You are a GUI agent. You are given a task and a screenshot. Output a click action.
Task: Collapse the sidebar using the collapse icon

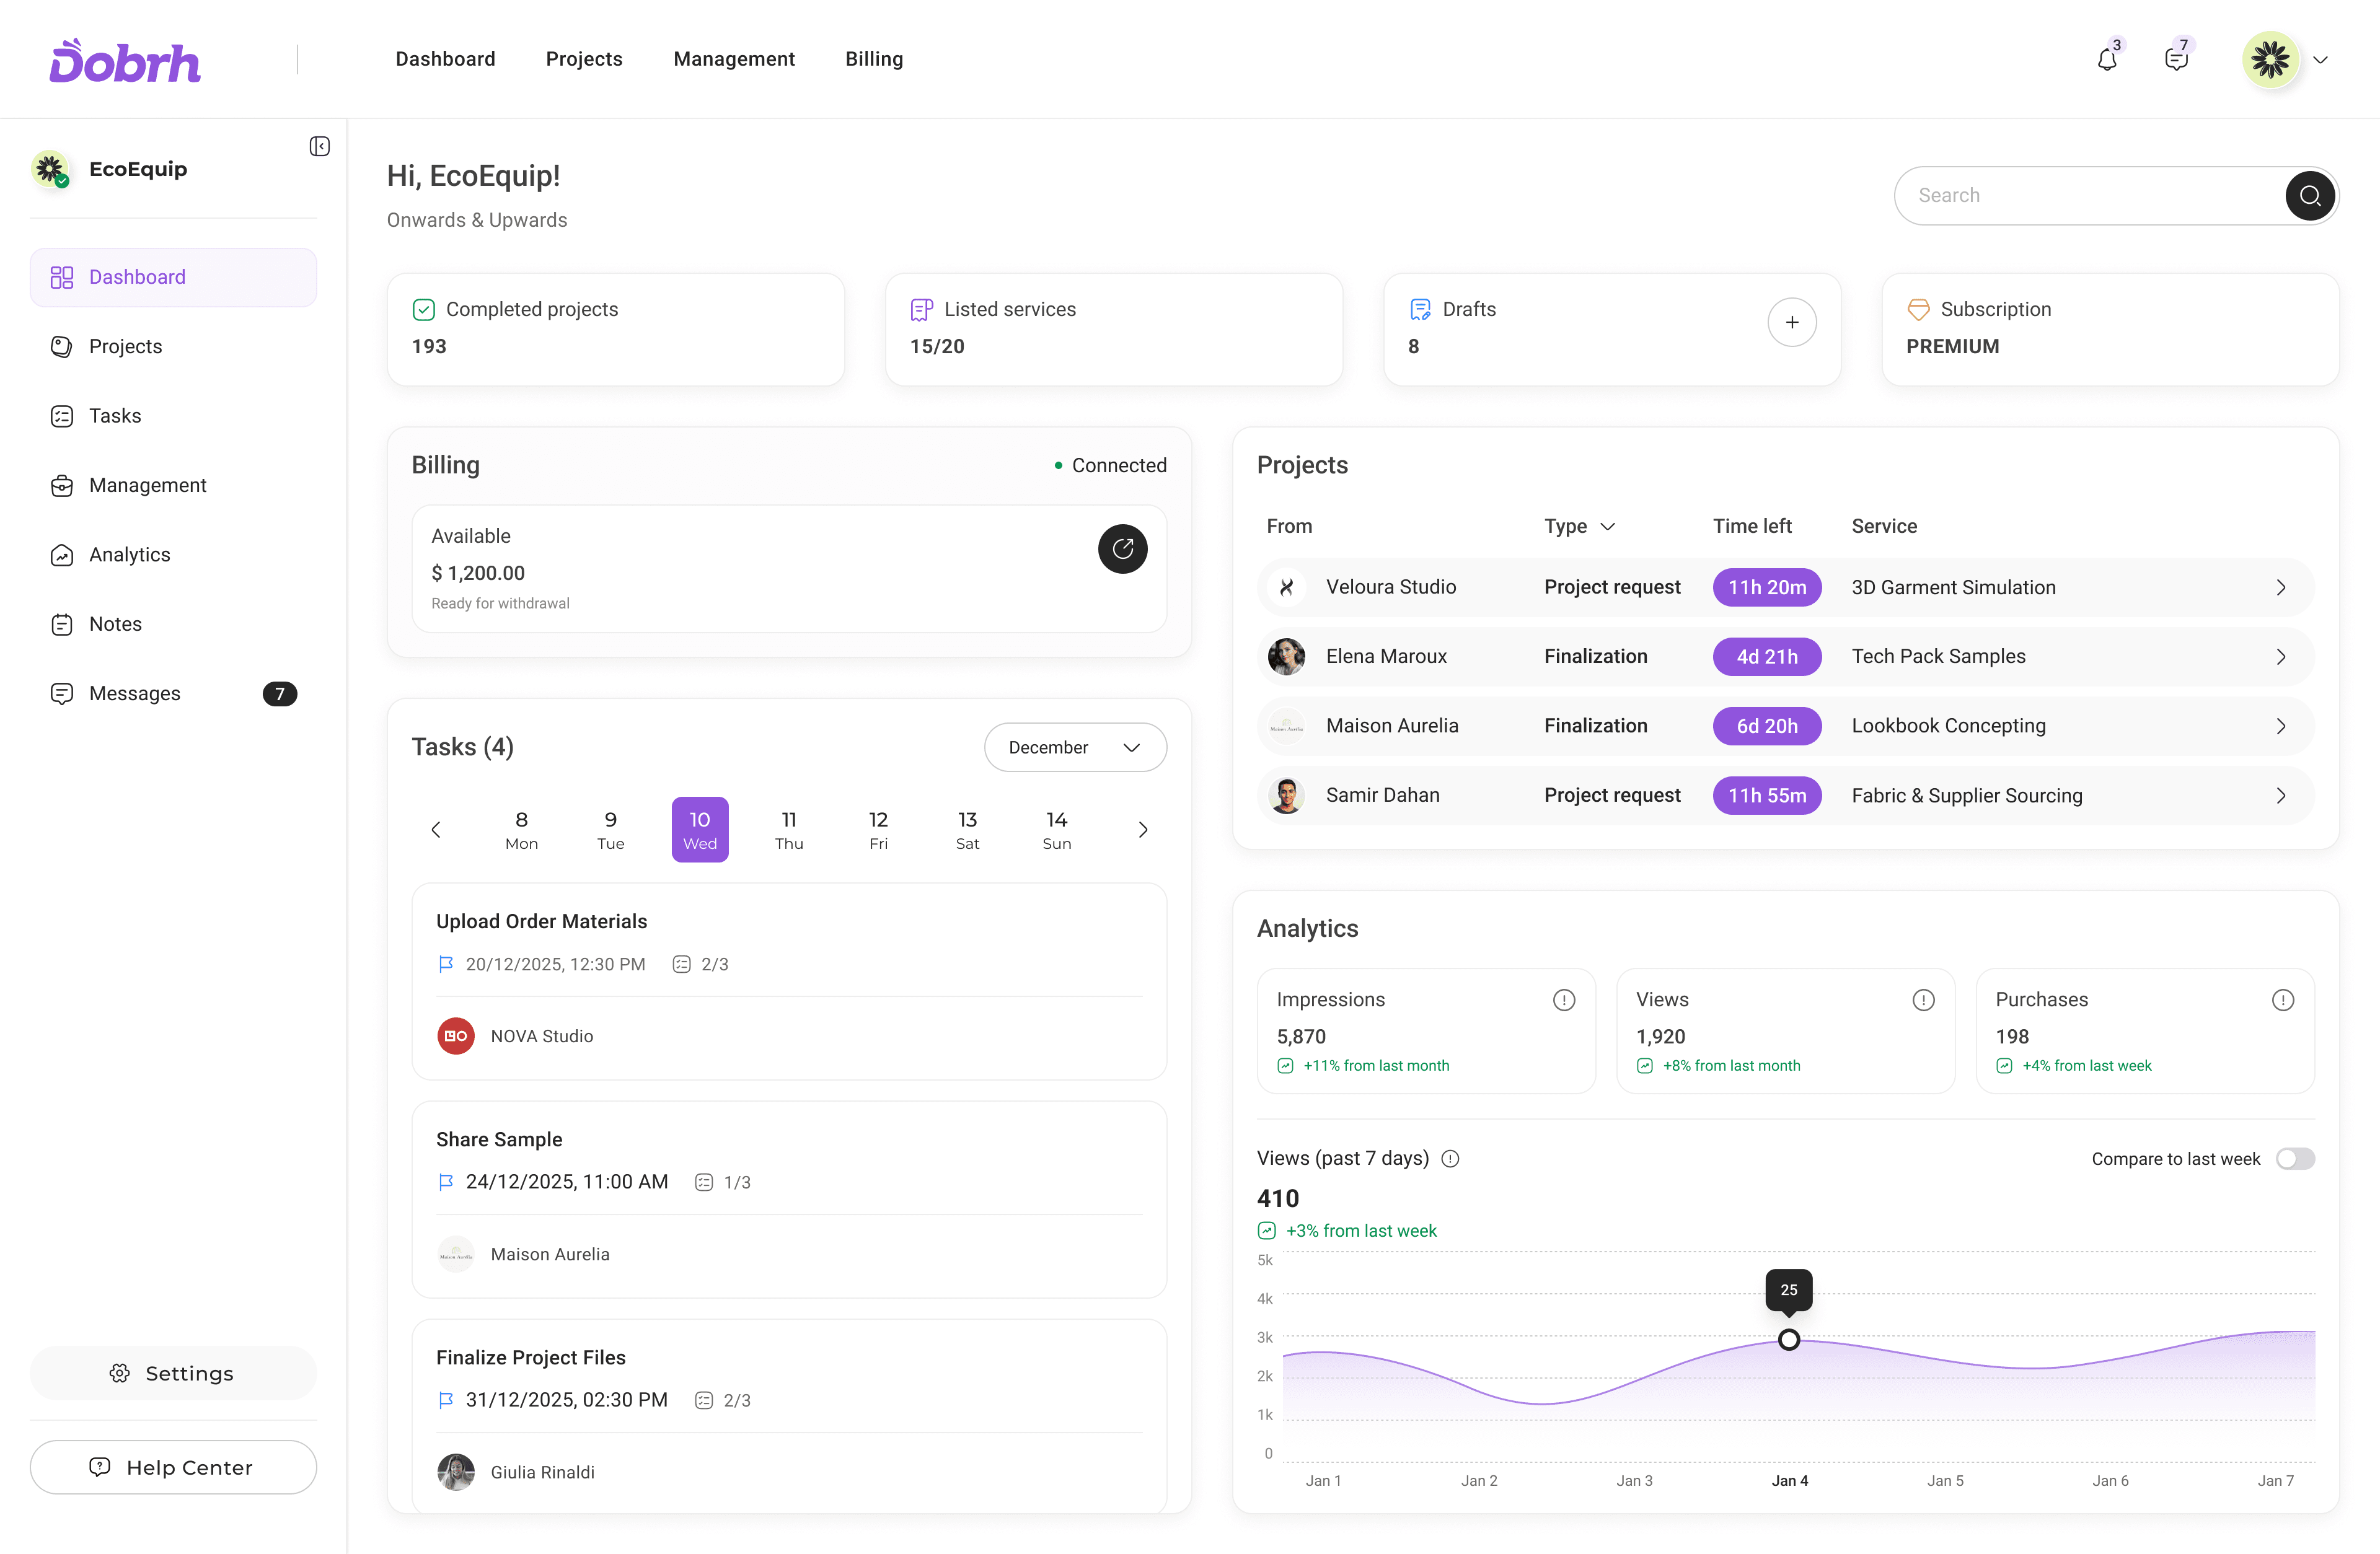click(319, 146)
